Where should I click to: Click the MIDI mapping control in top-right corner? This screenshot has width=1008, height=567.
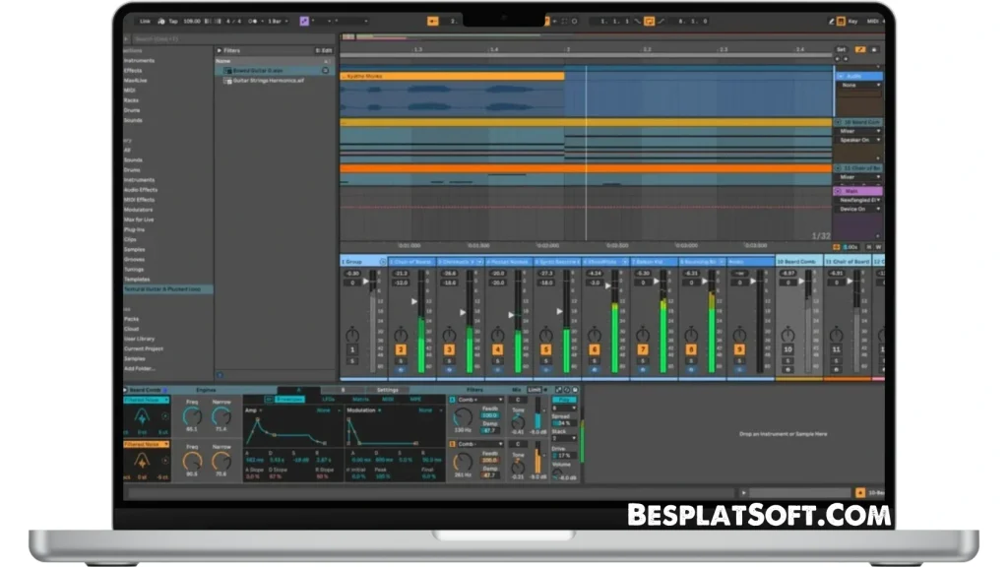875,21
